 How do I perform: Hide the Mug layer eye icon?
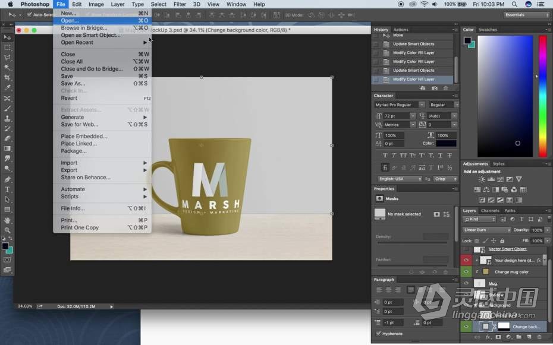click(466, 283)
